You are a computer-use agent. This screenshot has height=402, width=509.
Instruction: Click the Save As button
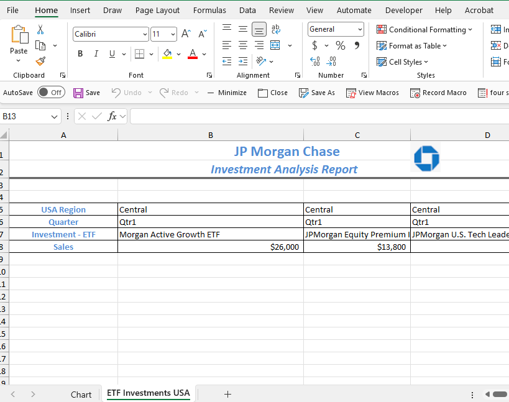(x=316, y=93)
